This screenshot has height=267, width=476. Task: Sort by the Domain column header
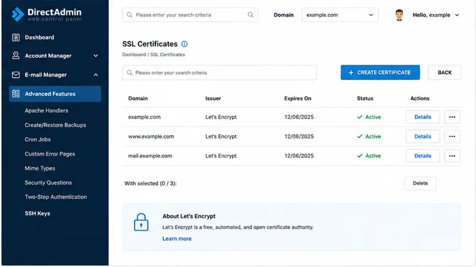pyautogui.click(x=138, y=99)
